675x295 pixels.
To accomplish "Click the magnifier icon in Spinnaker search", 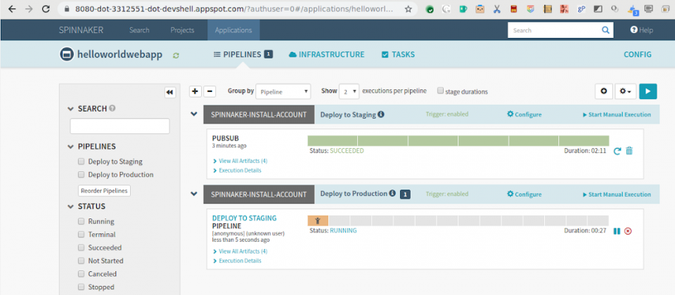I will tap(605, 30).
